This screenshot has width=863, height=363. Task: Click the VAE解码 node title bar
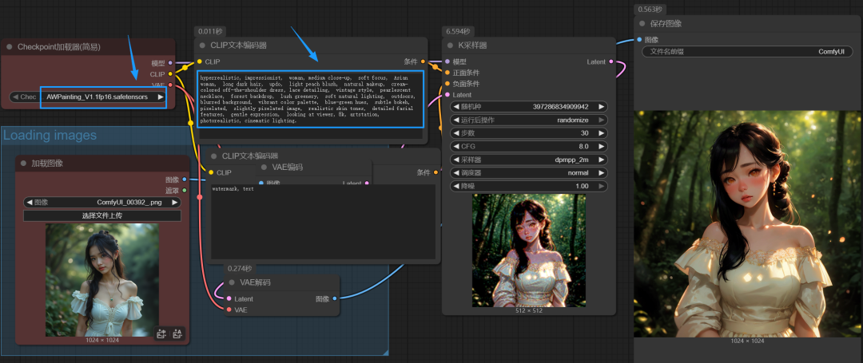point(271,282)
